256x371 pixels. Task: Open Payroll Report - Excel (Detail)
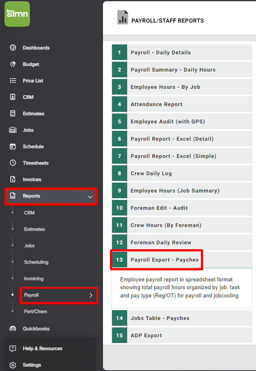(x=182, y=139)
